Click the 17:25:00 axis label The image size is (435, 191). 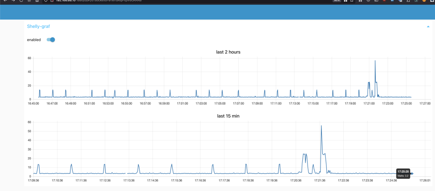click(406, 103)
